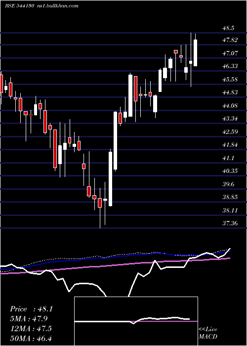Click the 47.07 price axis label

point(230,53)
